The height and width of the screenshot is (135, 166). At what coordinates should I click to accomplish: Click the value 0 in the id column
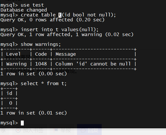[x=11, y=103]
